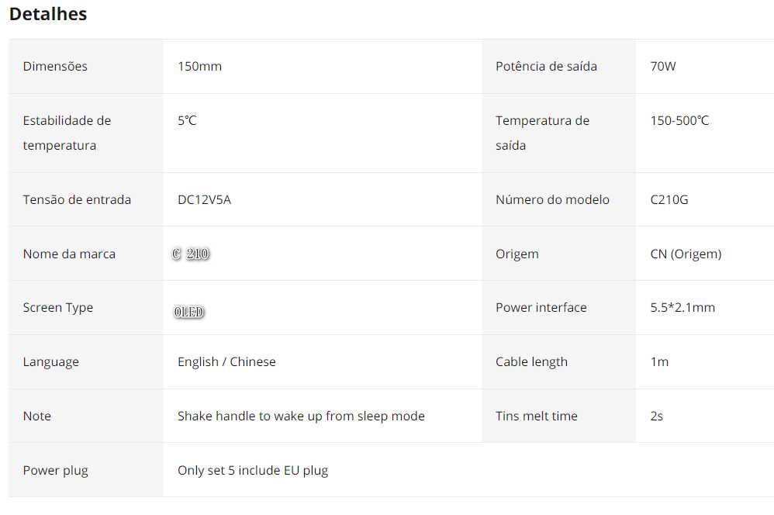Click the Detalhes section heading
This screenshot has height=515, width=774.
[48, 14]
